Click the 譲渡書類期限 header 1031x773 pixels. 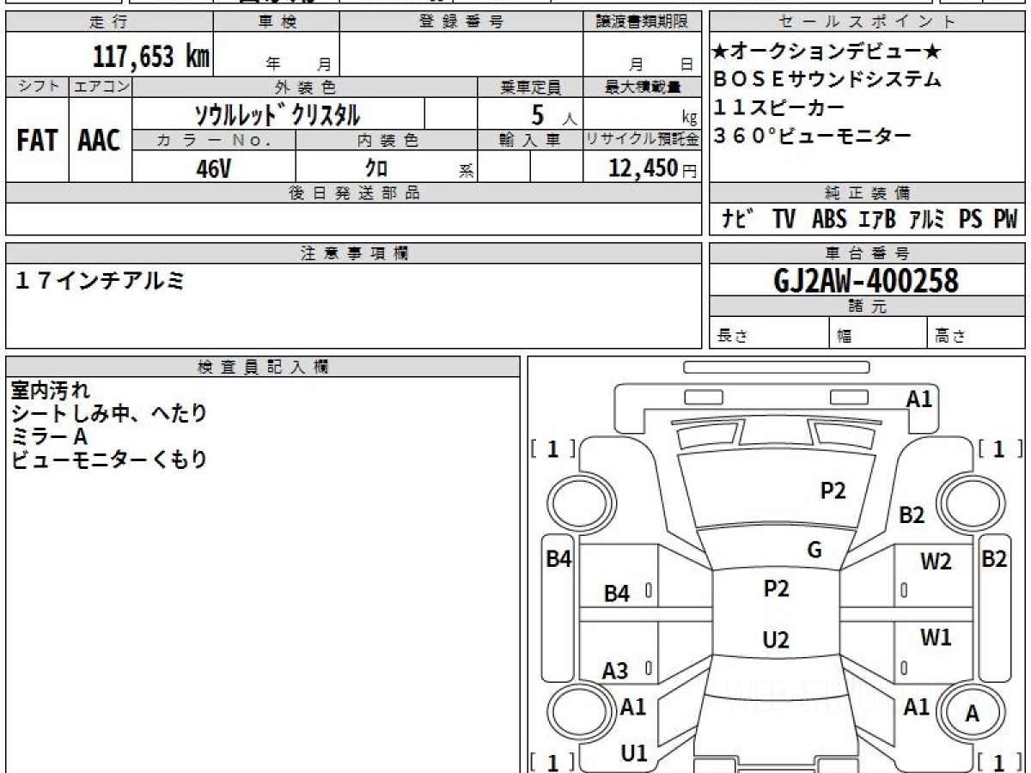(643, 22)
